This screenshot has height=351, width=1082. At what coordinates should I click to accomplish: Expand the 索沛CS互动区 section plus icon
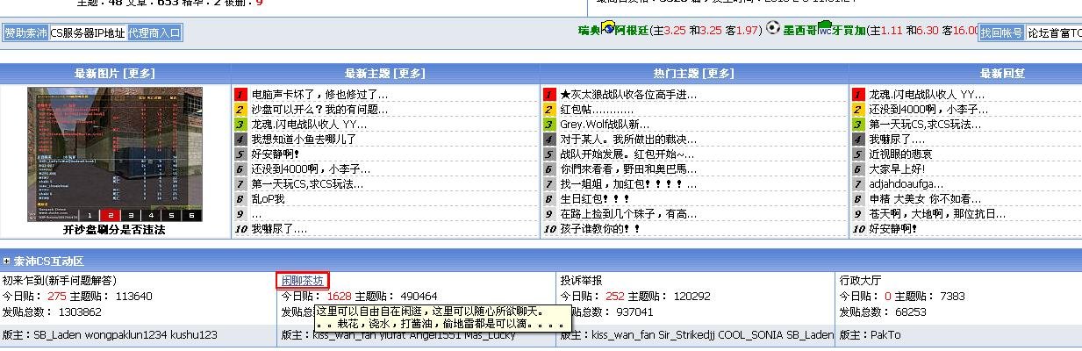[7, 261]
